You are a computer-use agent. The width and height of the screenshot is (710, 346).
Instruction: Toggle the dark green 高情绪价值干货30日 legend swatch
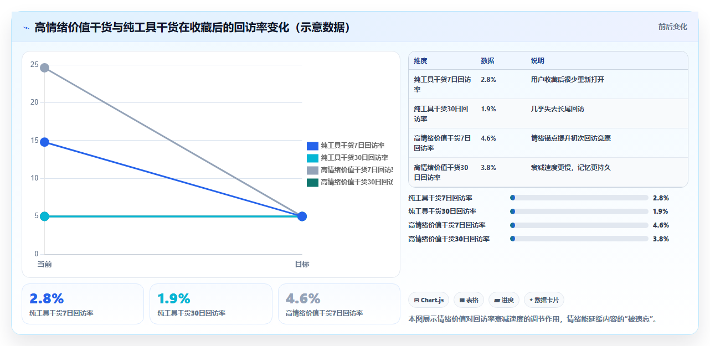(x=312, y=182)
